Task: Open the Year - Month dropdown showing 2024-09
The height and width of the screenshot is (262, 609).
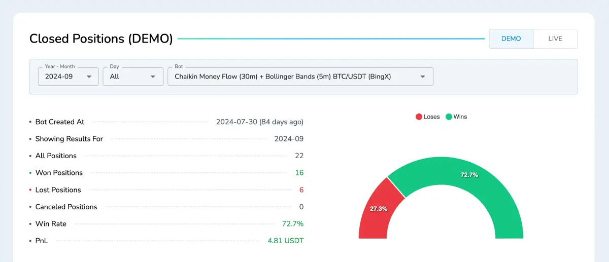Action: 68,77
